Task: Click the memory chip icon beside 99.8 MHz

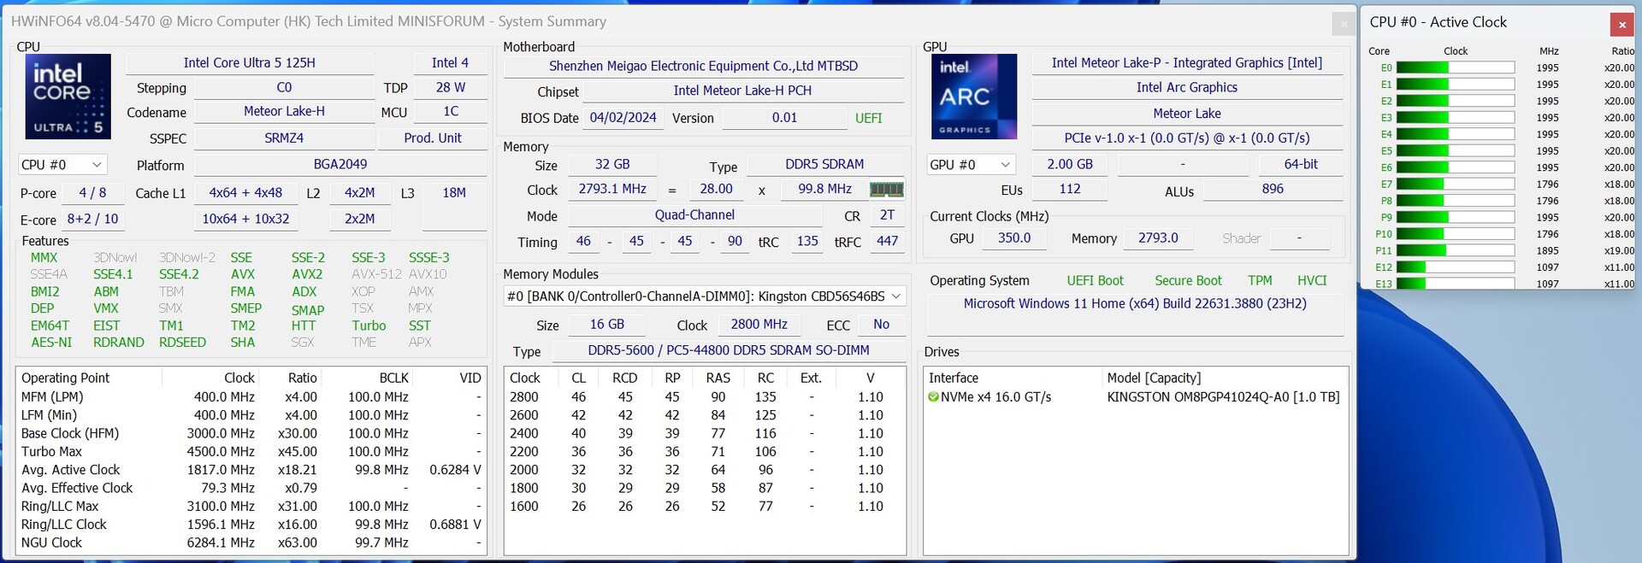Action: click(886, 190)
